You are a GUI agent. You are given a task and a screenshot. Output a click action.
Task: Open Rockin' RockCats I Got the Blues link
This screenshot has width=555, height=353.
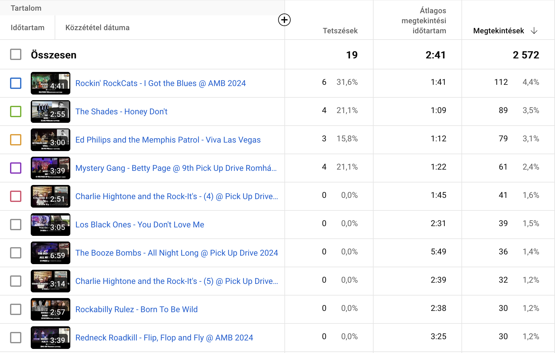point(160,83)
